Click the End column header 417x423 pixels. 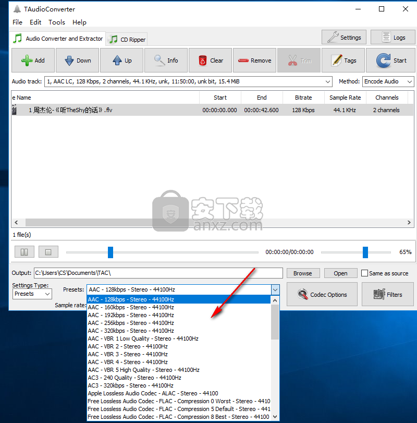pyautogui.click(x=262, y=98)
